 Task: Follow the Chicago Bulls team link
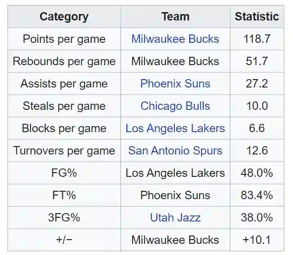(175, 106)
